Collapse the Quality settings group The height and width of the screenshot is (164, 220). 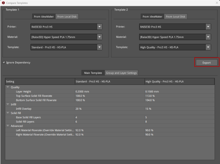pos(8,87)
